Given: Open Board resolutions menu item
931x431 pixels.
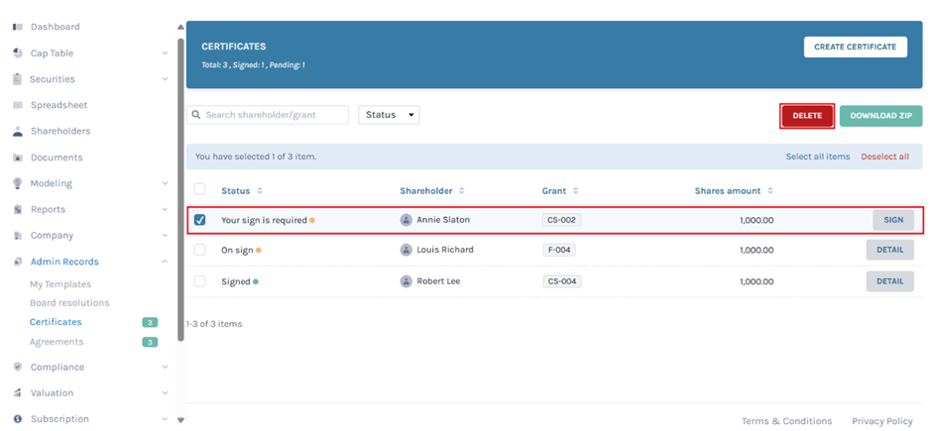Looking at the screenshot, I should tap(69, 303).
